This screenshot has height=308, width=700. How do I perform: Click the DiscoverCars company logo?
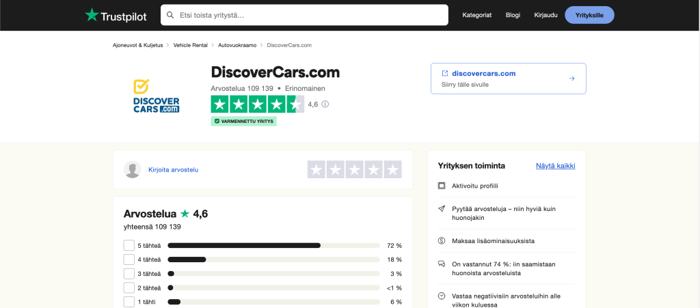pyautogui.click(x=157, y=96)
